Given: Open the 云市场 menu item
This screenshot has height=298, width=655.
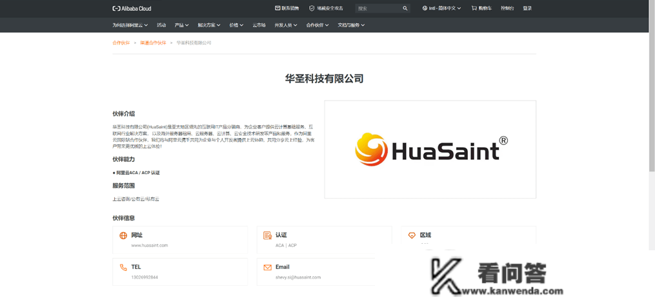Looking at the screenshot, I should 259,25.
